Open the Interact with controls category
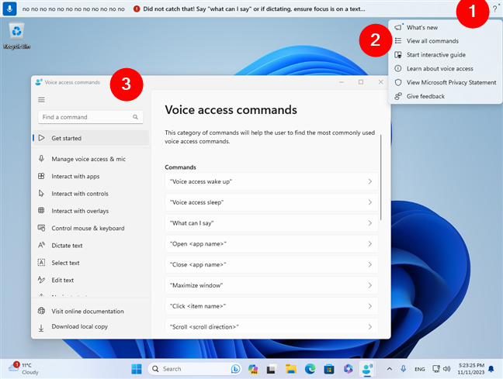The image size is (503, 379). 91,194
